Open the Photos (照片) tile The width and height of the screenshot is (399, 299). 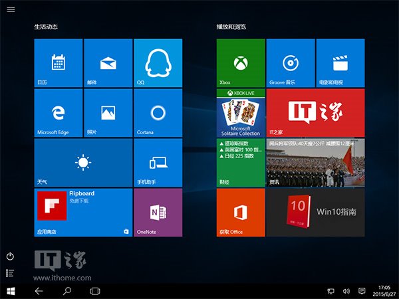point(108,112)
